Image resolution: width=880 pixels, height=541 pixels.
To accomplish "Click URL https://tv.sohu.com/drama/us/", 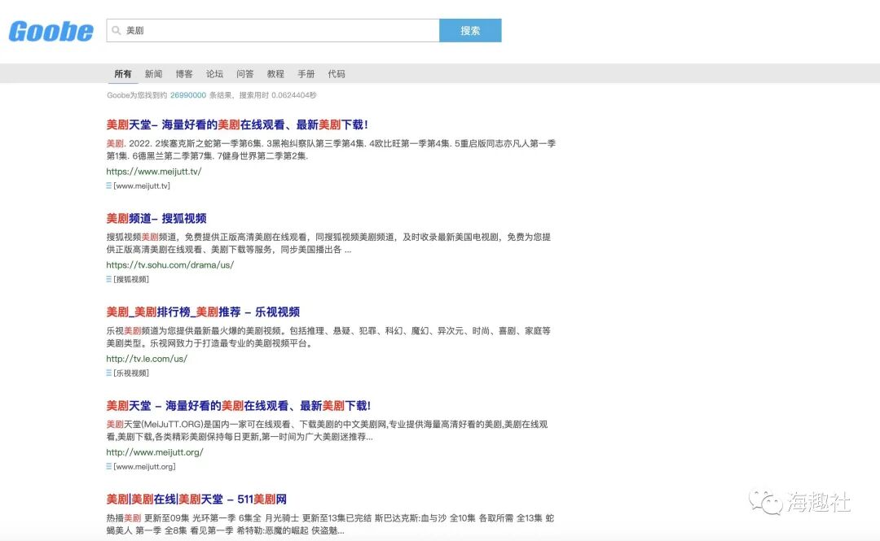I will tap(170, 265).
